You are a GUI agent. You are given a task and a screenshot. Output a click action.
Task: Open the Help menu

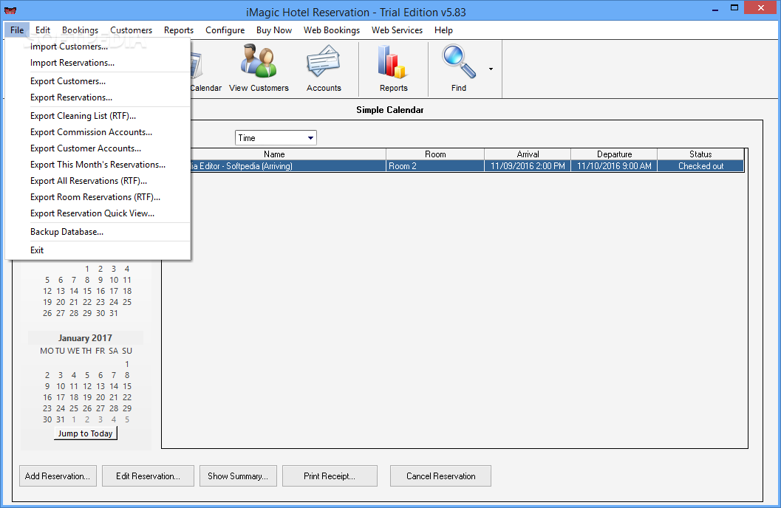coord(443,30)
